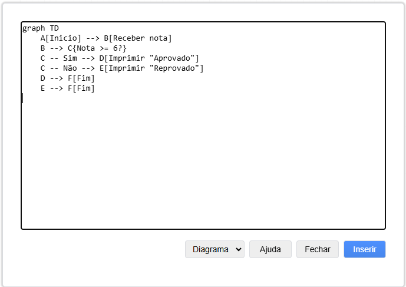Click the blue Inserir button
This screenshot has width=406, height=287.
[364, 249]
